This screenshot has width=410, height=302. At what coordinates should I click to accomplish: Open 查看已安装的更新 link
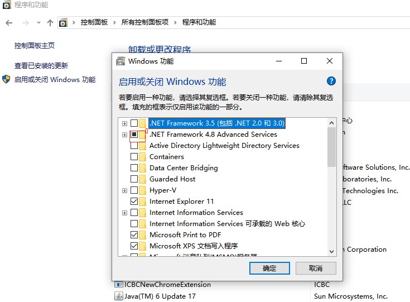click(x=41, y=66)
